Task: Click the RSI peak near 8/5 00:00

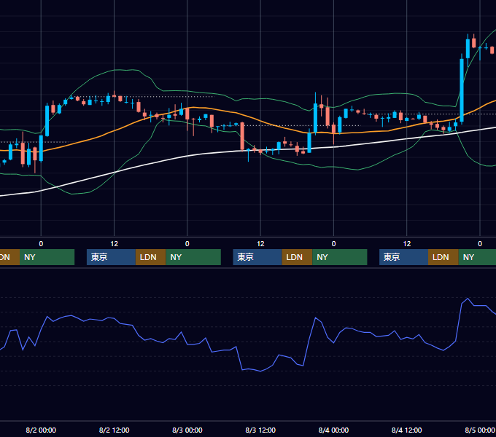Action: click(x=468, y=299)
